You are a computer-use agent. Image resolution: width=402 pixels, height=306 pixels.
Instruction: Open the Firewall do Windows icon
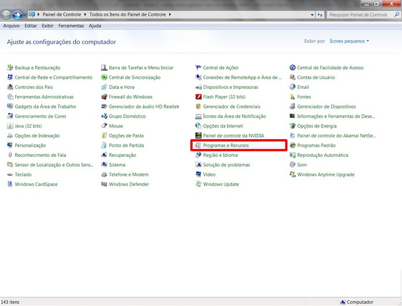[x=104, y=97]
